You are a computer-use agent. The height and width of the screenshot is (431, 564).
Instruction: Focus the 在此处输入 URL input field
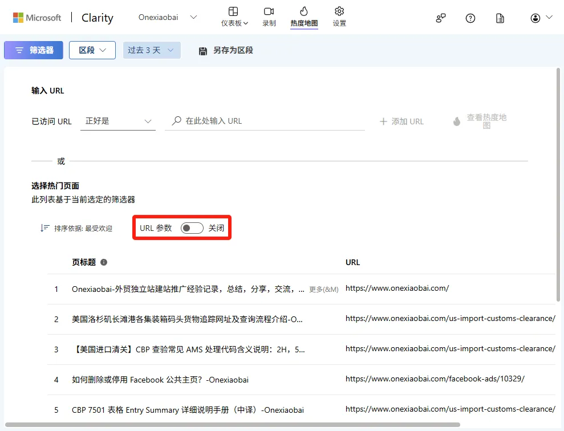coord(265,121)
